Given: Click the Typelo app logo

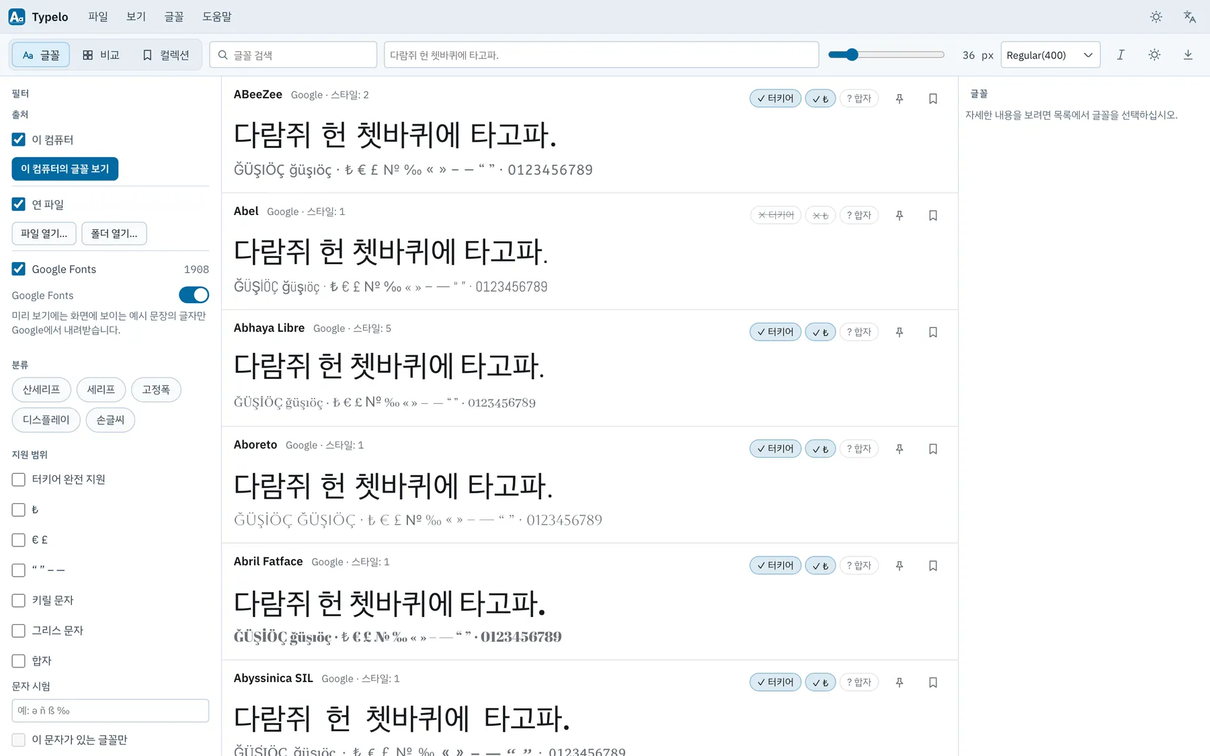Looking at the screenshot, I should pyautogui.click(x=17, y=17).
